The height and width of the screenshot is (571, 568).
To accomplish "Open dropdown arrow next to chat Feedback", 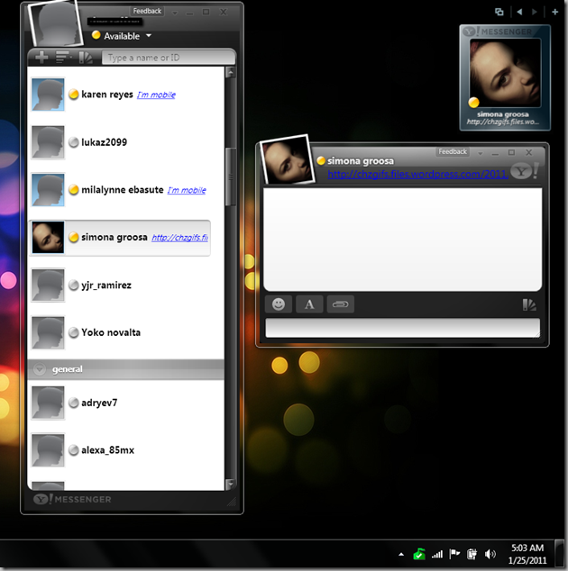I will [480, 152].
